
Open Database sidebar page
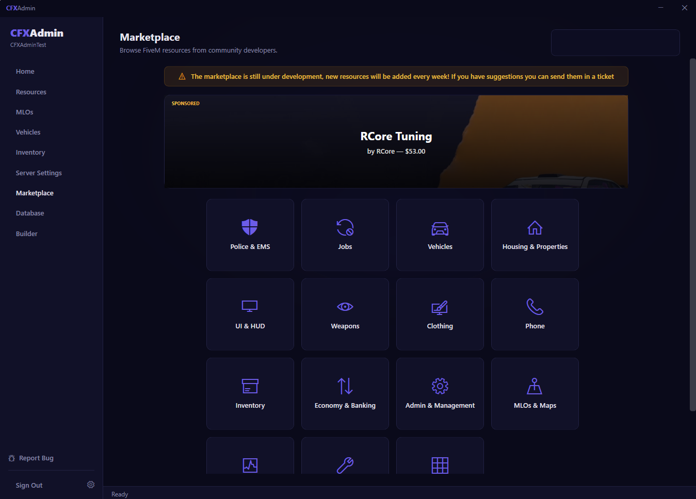[x=30, y=213]
